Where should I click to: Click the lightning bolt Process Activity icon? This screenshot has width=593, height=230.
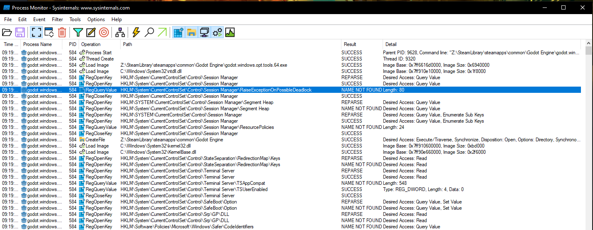136,32
